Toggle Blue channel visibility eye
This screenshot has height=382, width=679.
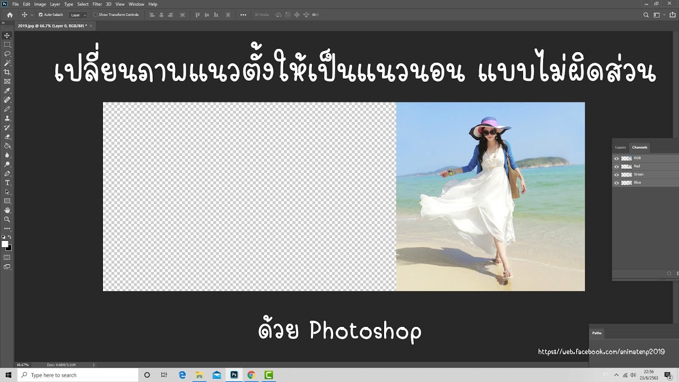(616, 183)
